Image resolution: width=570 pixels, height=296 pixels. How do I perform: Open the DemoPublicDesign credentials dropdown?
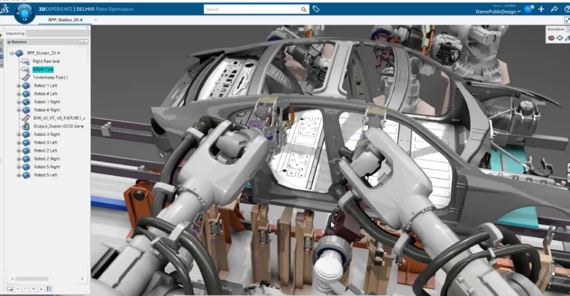tap(498, 12)
